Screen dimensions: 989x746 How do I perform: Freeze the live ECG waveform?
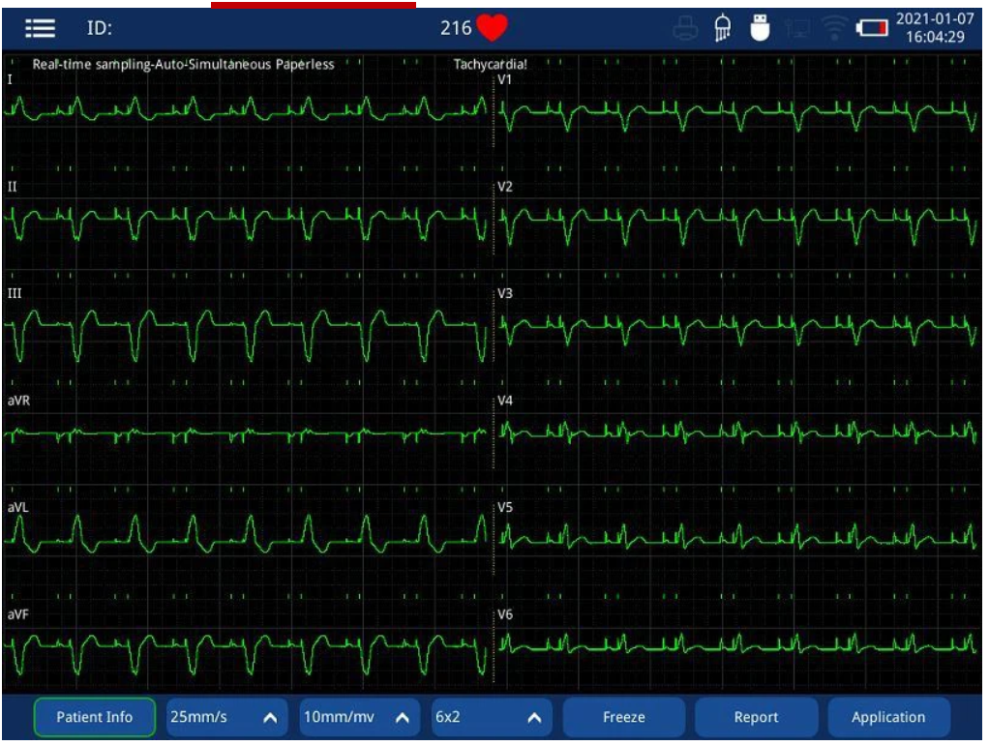(x=623, y=718)
